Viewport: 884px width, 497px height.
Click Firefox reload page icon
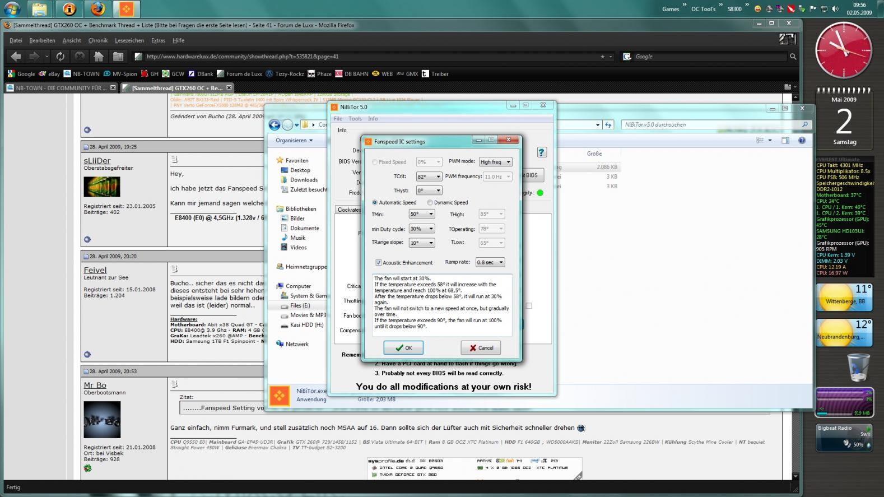point(61,56)
